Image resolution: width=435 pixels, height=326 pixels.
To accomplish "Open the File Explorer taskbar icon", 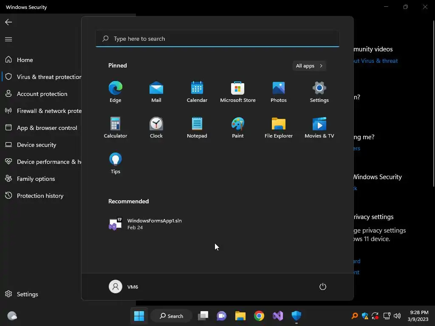I will click(x=240, y=316).
